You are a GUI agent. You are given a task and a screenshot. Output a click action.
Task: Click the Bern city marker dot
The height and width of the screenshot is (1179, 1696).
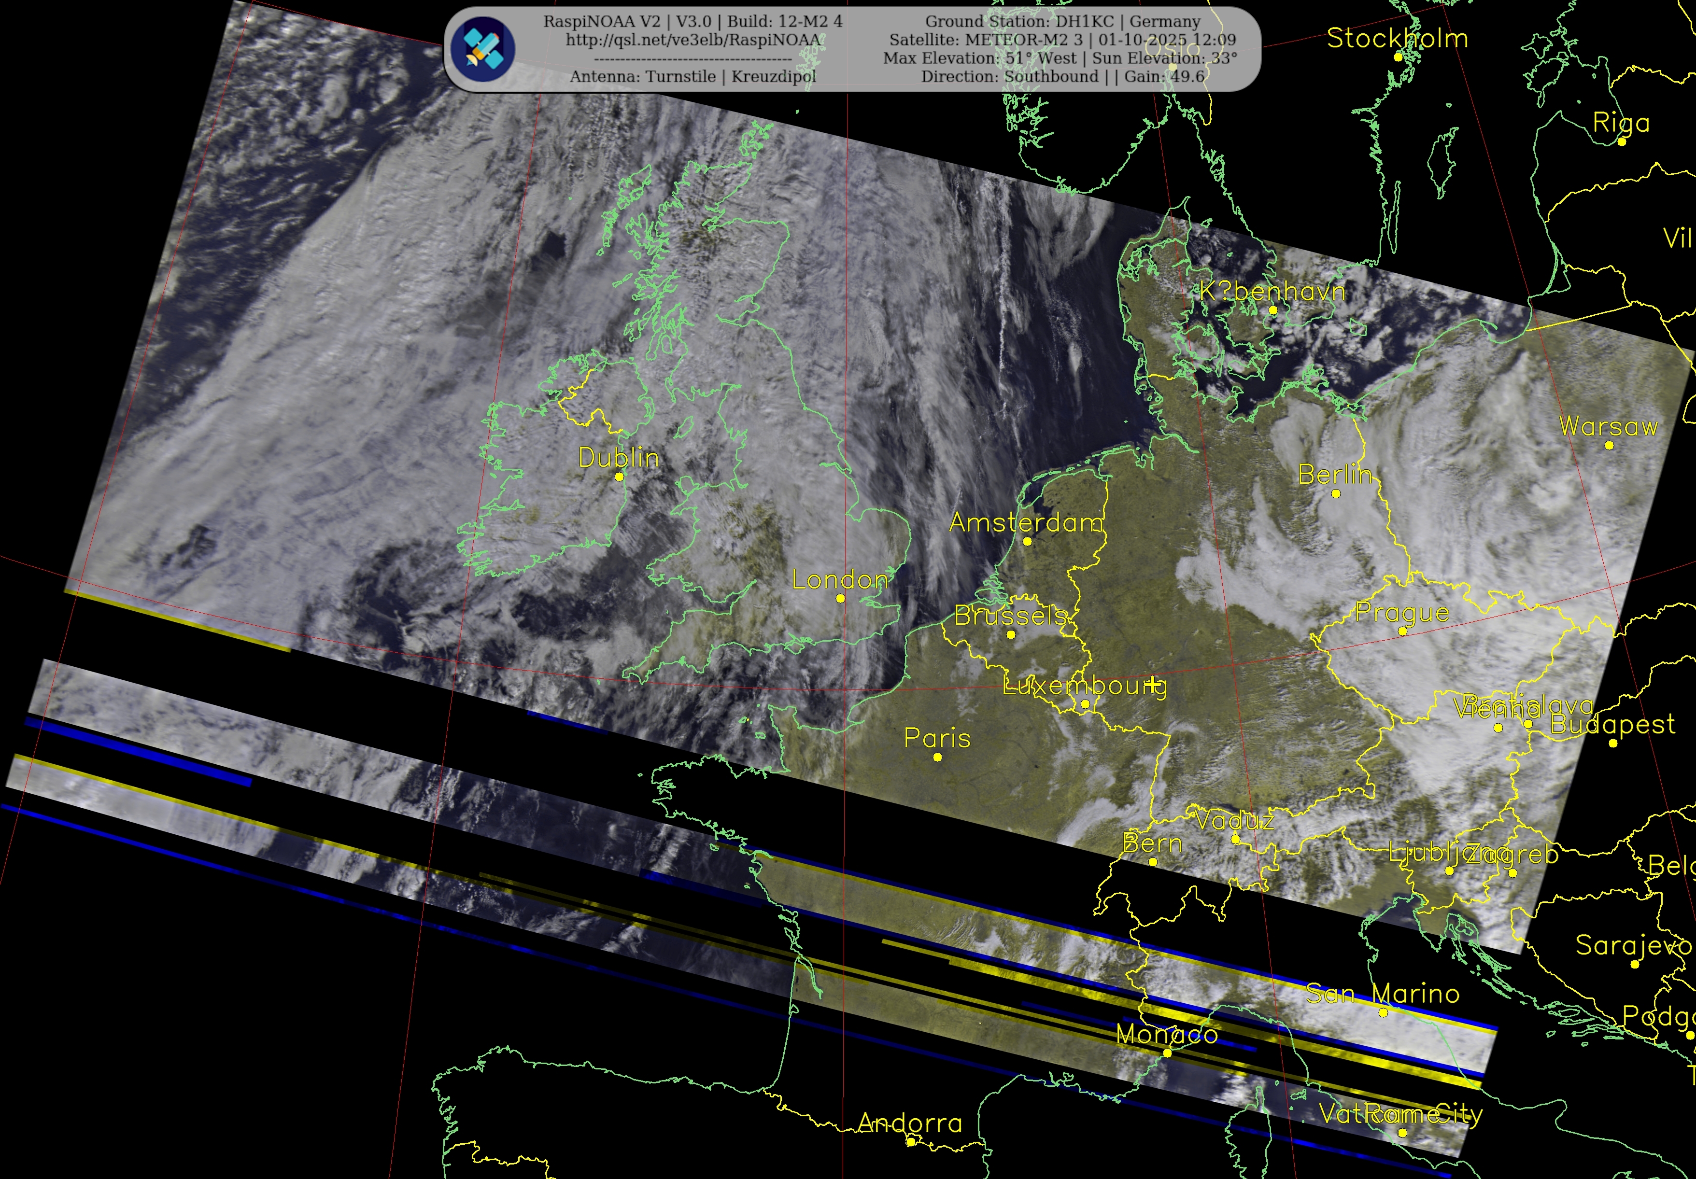(x=1152, y=862)
